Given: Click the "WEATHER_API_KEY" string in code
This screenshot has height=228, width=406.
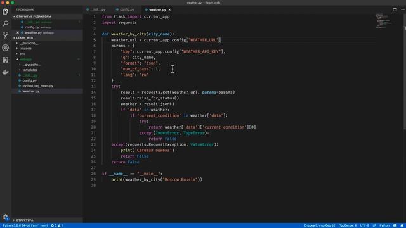Looking at the screenshot, I should (x=201, y=51).
